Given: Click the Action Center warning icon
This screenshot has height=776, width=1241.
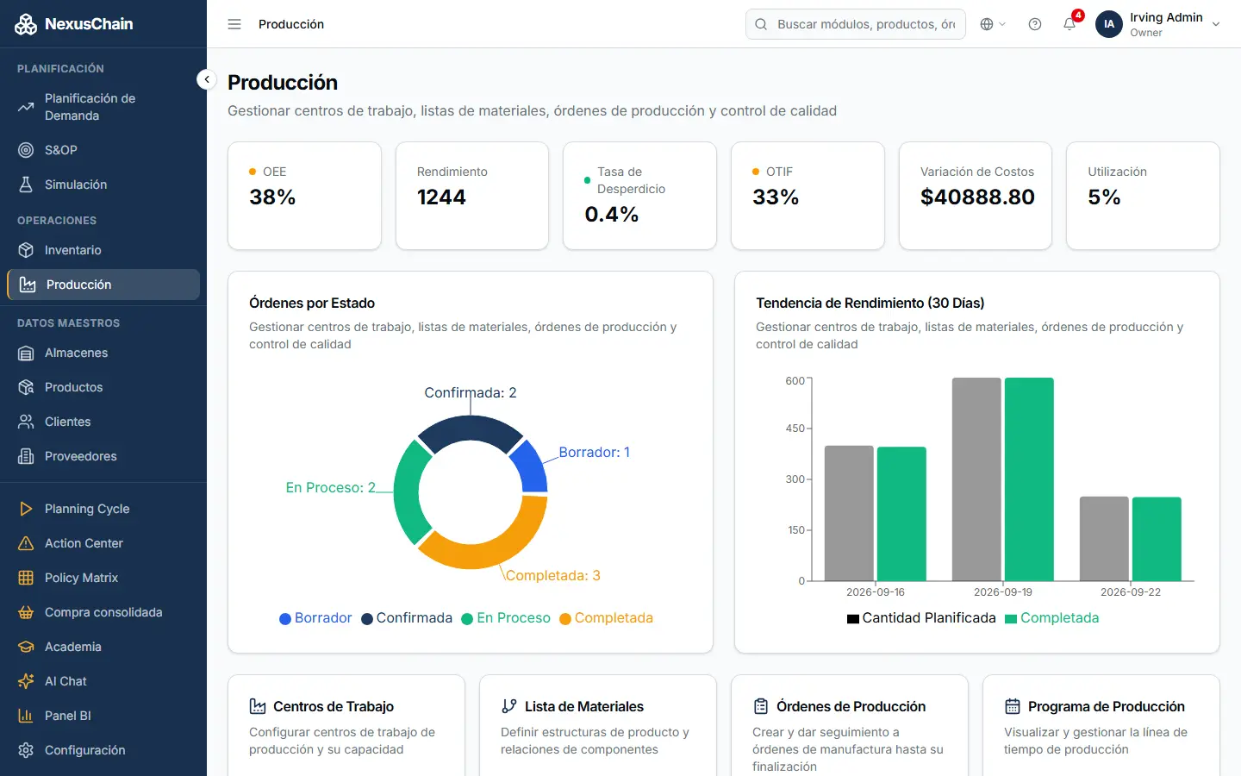Looking at the screenshot, I should [26, 543].
